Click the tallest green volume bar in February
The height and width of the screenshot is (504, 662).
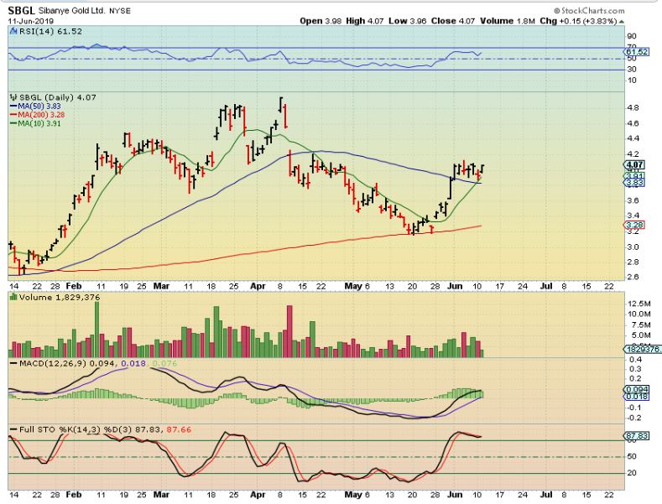click(97, 330)
